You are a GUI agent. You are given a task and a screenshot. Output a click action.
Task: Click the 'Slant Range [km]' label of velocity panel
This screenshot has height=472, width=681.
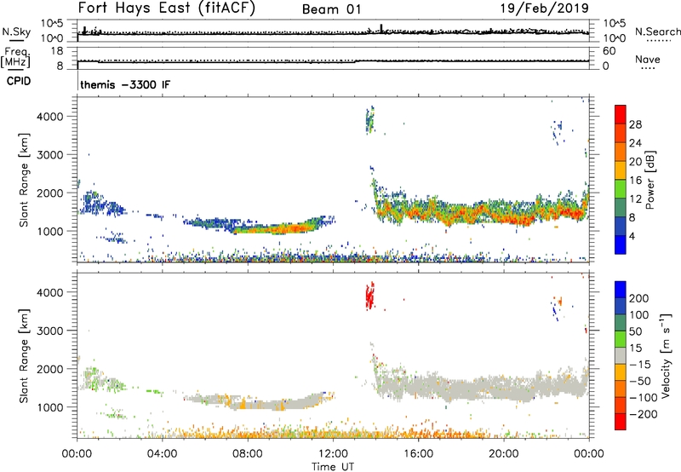[24, 356]
